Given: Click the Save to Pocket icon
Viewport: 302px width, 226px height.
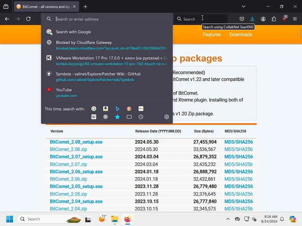Looking at the screenshot, I should 242,19.
